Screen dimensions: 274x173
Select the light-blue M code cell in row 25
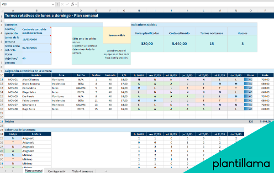click(x=13, y=138)
